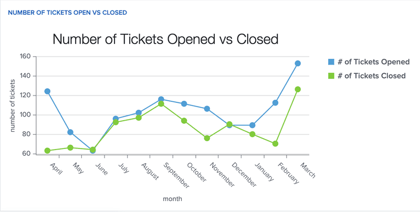The width and height of the screenshot is (420, 212).
Task: Click the green November data point
Action: coord(207,138)
